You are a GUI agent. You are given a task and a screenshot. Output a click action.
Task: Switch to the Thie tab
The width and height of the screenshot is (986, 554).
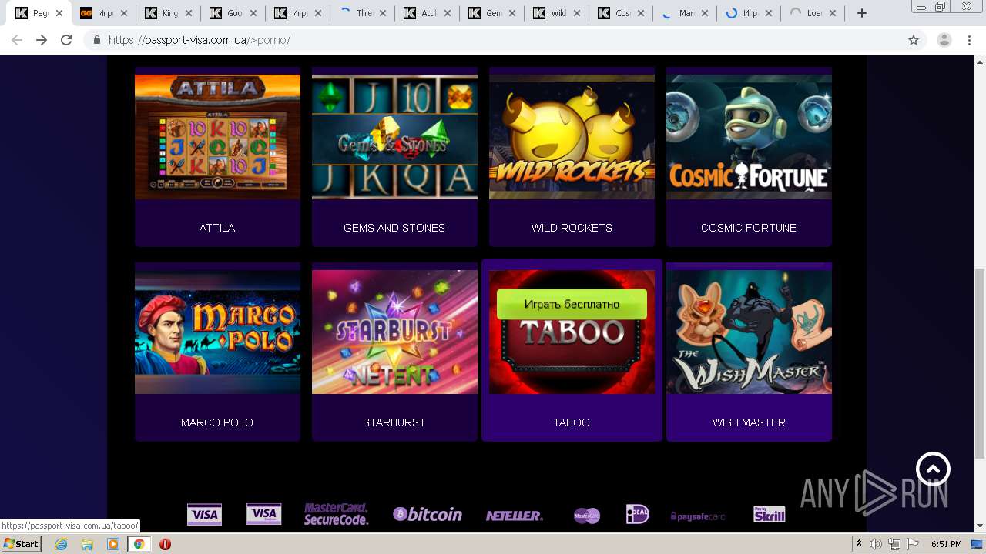364,13
